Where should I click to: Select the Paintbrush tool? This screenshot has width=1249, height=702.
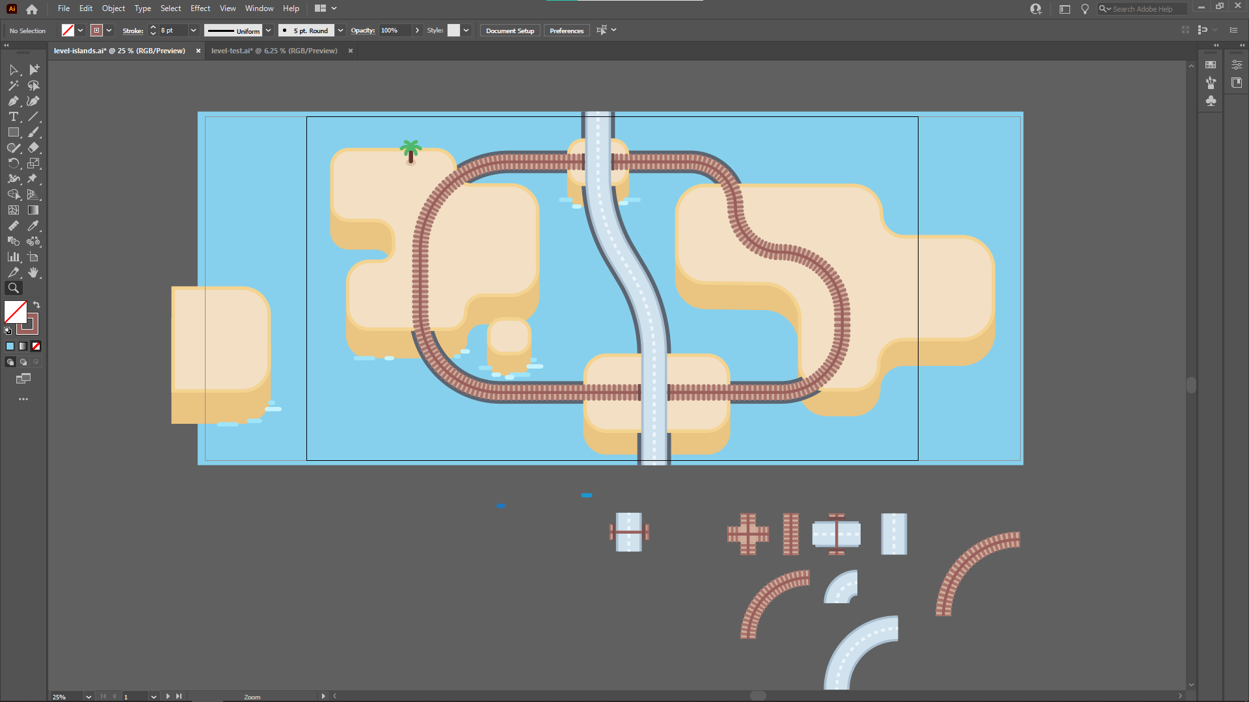click(33, 132)
